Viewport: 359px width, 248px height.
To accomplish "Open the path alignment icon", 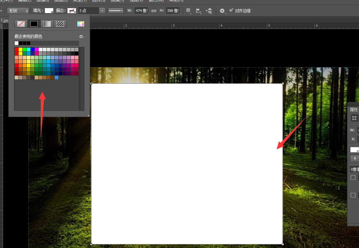I will click(198, 11).
